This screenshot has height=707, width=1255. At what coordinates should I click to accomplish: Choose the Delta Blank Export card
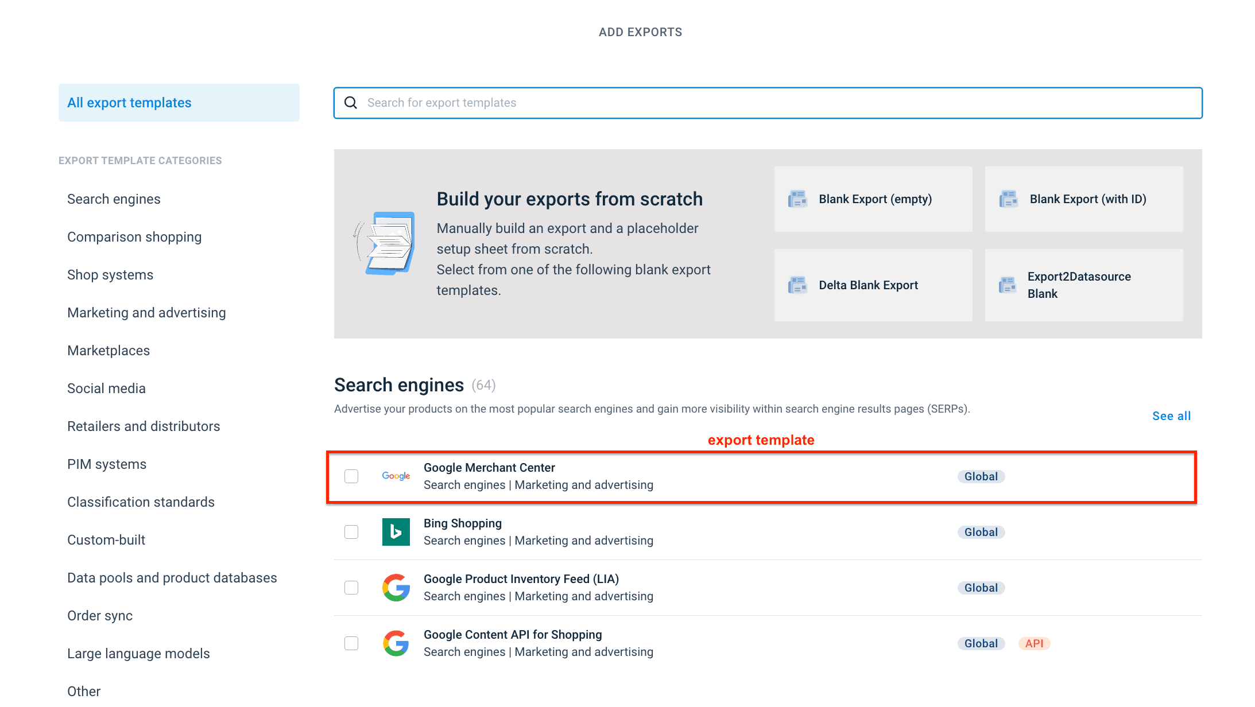[873, 285]
